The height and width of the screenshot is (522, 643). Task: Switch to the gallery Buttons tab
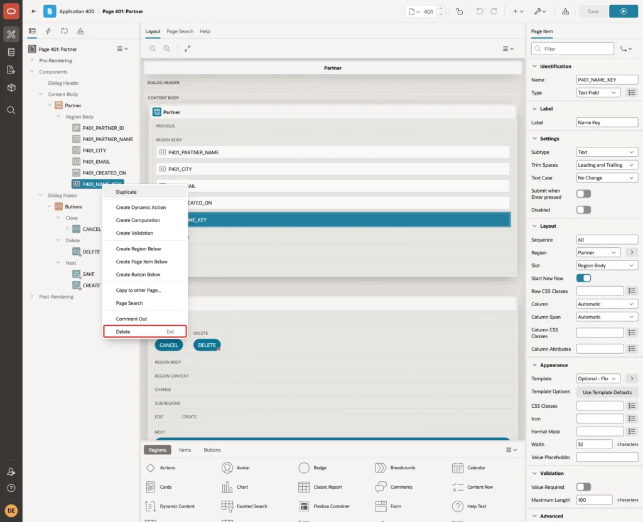pos(212,450)
